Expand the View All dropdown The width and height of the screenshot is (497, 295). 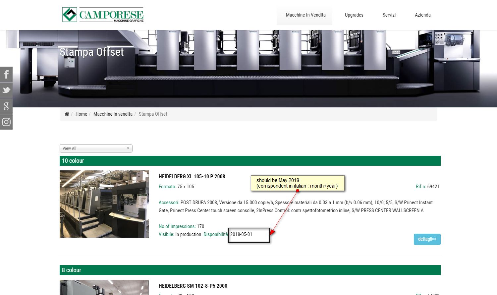(x=96, y=148)
